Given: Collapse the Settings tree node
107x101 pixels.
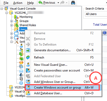Looking at the screenshot, I should [x=11, y=42].
